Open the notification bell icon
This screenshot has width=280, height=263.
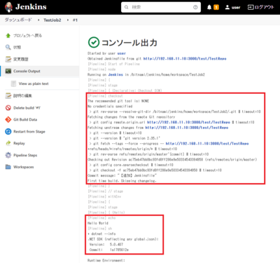pos(209,7)
